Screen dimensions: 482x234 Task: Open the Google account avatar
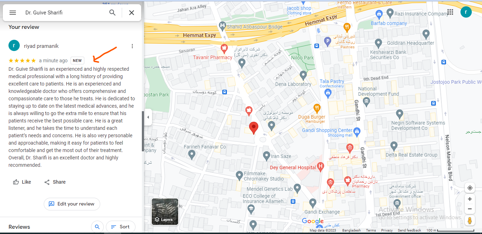point(466,12)
